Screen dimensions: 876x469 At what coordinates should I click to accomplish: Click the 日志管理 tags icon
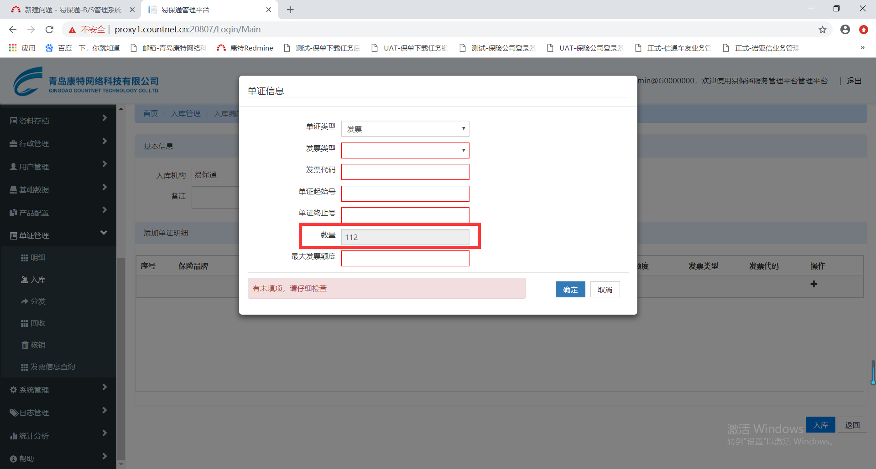click(14, 413)
